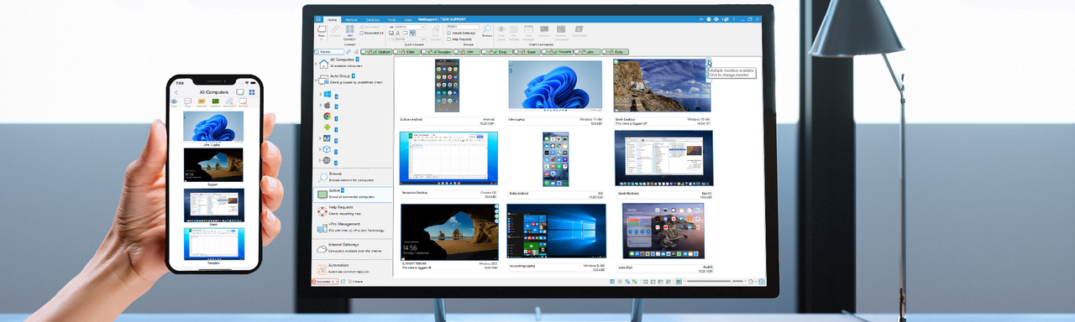
Task: Click the Browse magnifier icon
Action: (487, 31)
